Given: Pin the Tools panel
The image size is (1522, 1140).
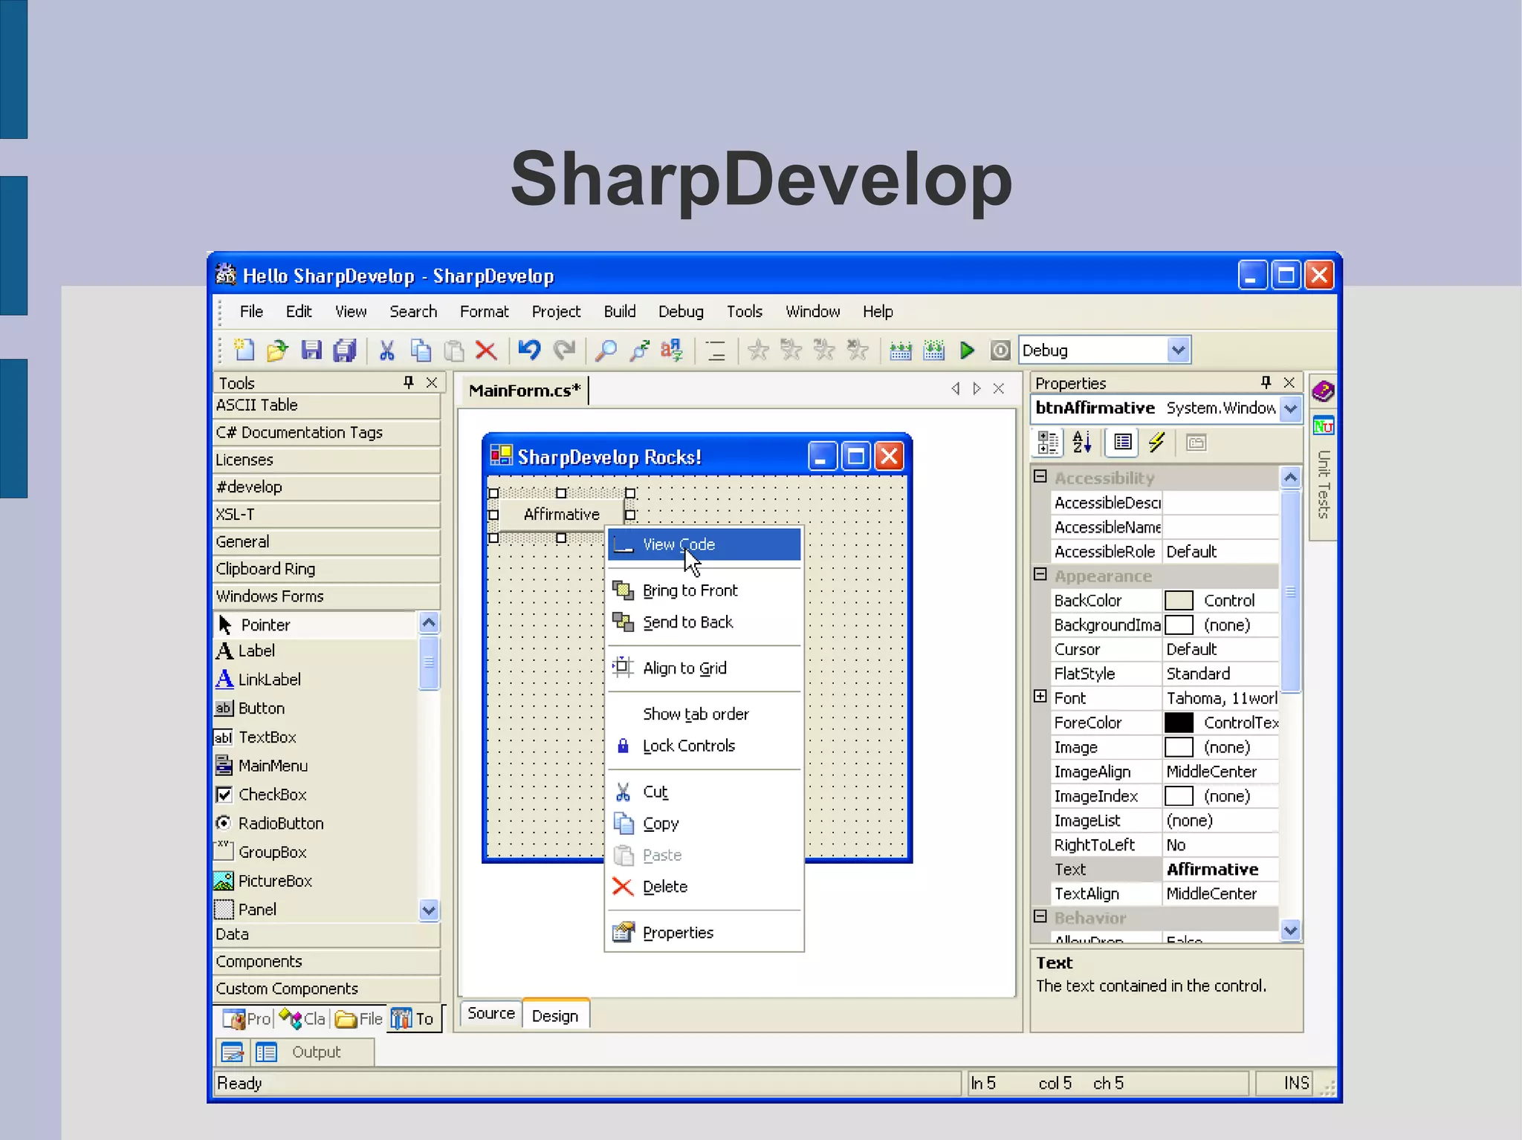Looking at the screenshot, I should point(408,382).
